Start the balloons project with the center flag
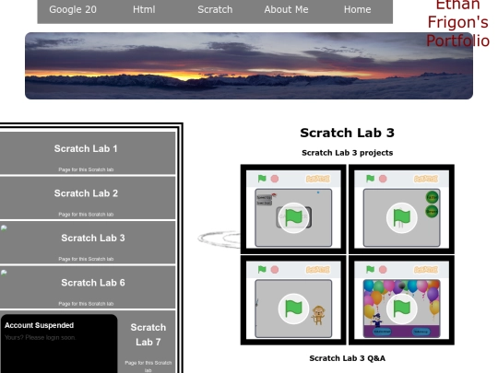This screenshot has width=498, height=373. click(402, 309)
